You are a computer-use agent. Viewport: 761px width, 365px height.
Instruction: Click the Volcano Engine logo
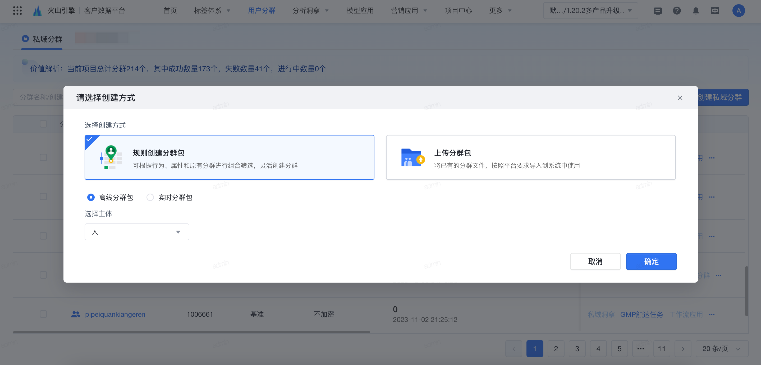[37, 11]
